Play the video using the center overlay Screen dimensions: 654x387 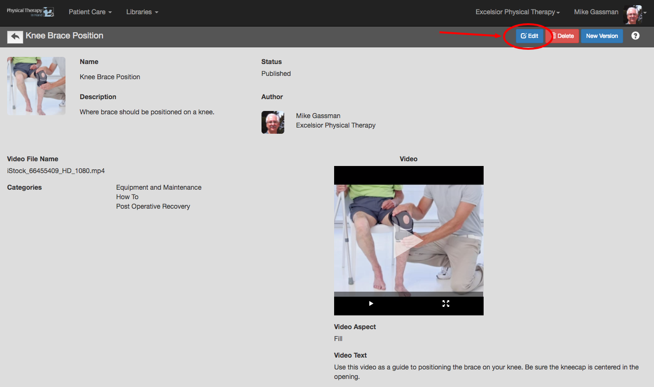pyautogui.click(x=408, y=240)
